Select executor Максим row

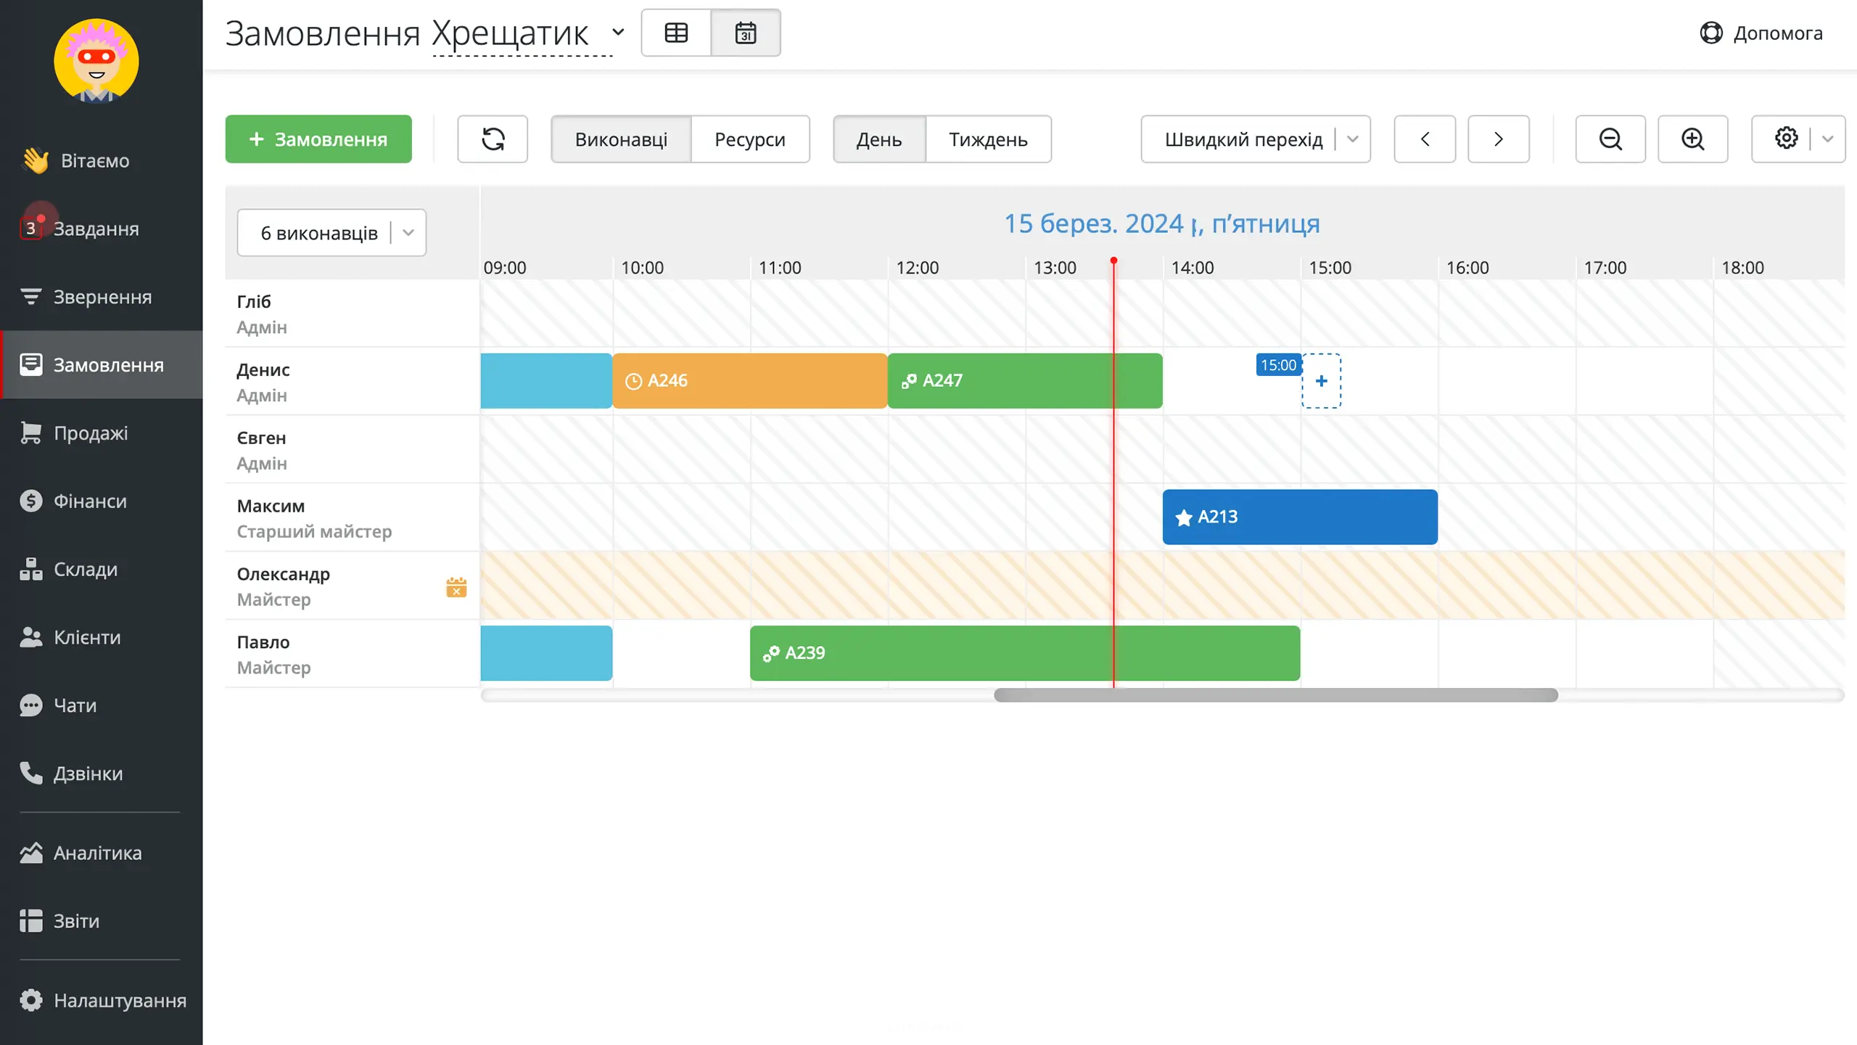tap(352, 518)
